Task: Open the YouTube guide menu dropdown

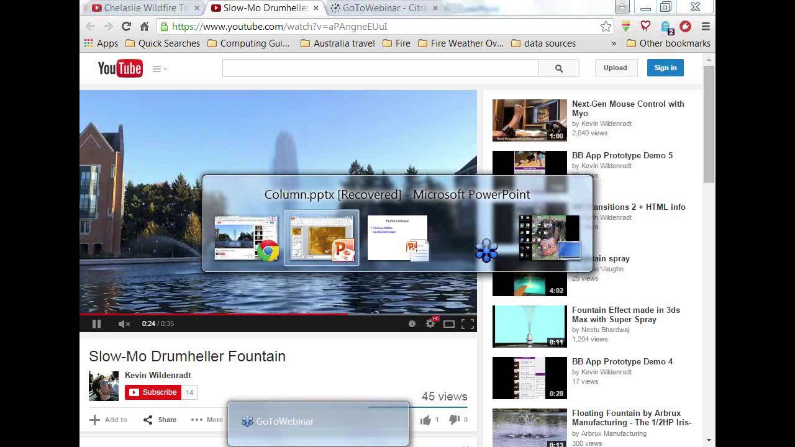Action: (x=160, y=69)
